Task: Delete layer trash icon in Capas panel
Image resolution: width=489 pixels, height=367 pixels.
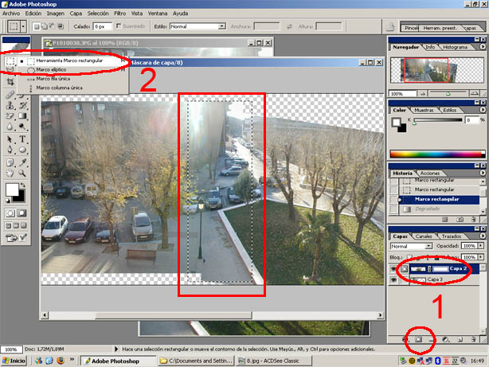Action: pos(473,339)
